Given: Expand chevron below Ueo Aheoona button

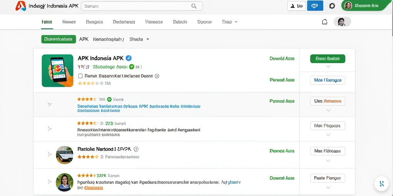Looking at the screenshot, I should coord(328,110).
